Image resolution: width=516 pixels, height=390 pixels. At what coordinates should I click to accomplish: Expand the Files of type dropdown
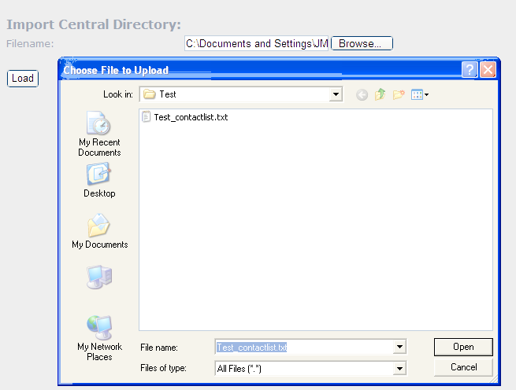click(x=399, y=369)
